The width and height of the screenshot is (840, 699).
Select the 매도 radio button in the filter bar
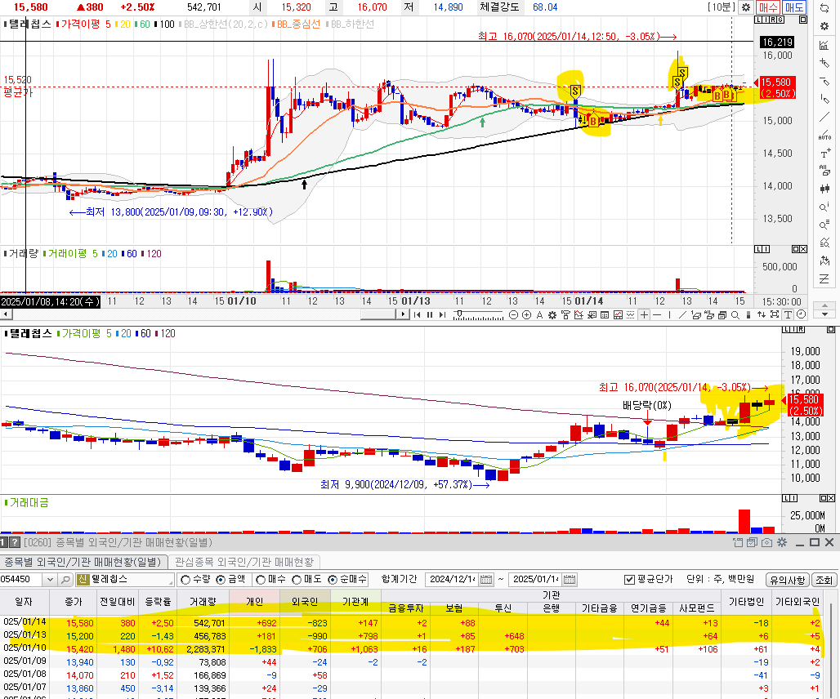[x=297, y=580]
